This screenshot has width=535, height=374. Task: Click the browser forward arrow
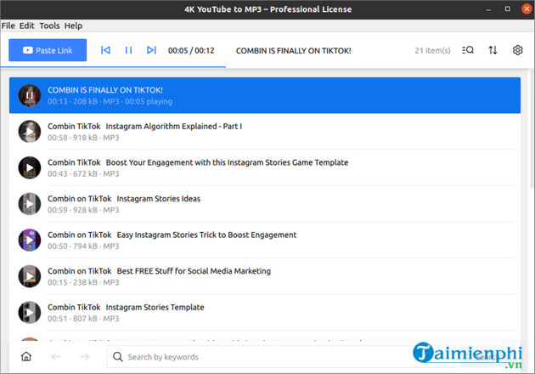(x=85, y=357)
